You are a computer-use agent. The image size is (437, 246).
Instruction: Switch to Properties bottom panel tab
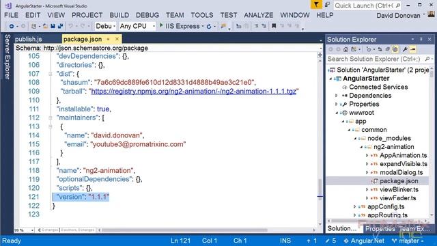tap(380, 229)
